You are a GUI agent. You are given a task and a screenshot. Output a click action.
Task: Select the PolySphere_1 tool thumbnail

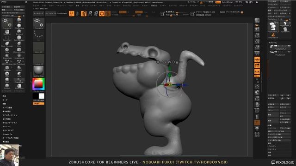tap(273, 27)
